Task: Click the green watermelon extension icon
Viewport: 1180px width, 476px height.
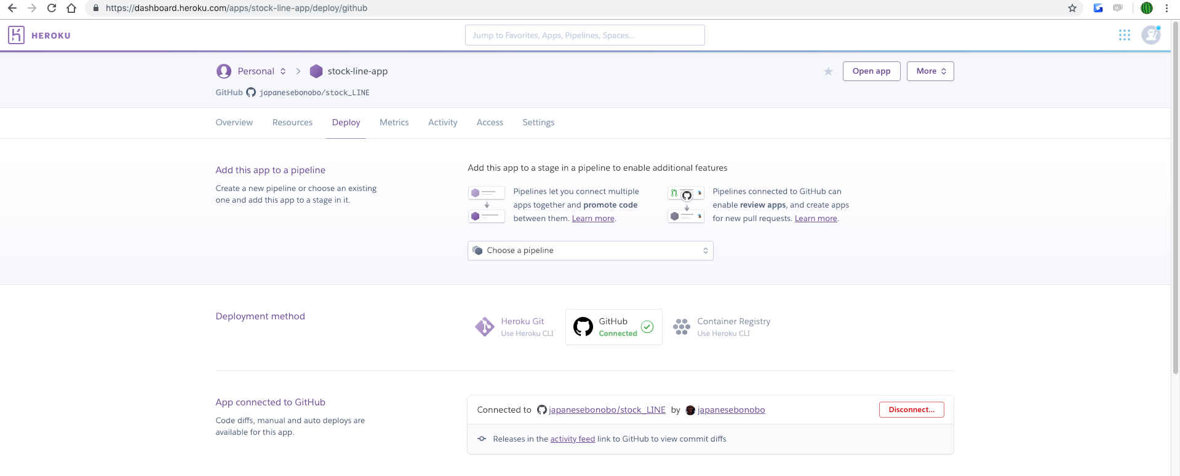Action: point(1147,8)
